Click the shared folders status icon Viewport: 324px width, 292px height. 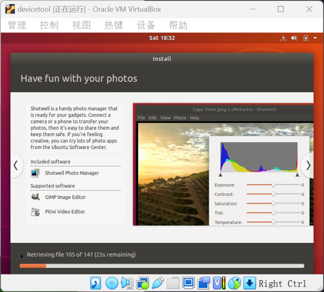(173, 283)
